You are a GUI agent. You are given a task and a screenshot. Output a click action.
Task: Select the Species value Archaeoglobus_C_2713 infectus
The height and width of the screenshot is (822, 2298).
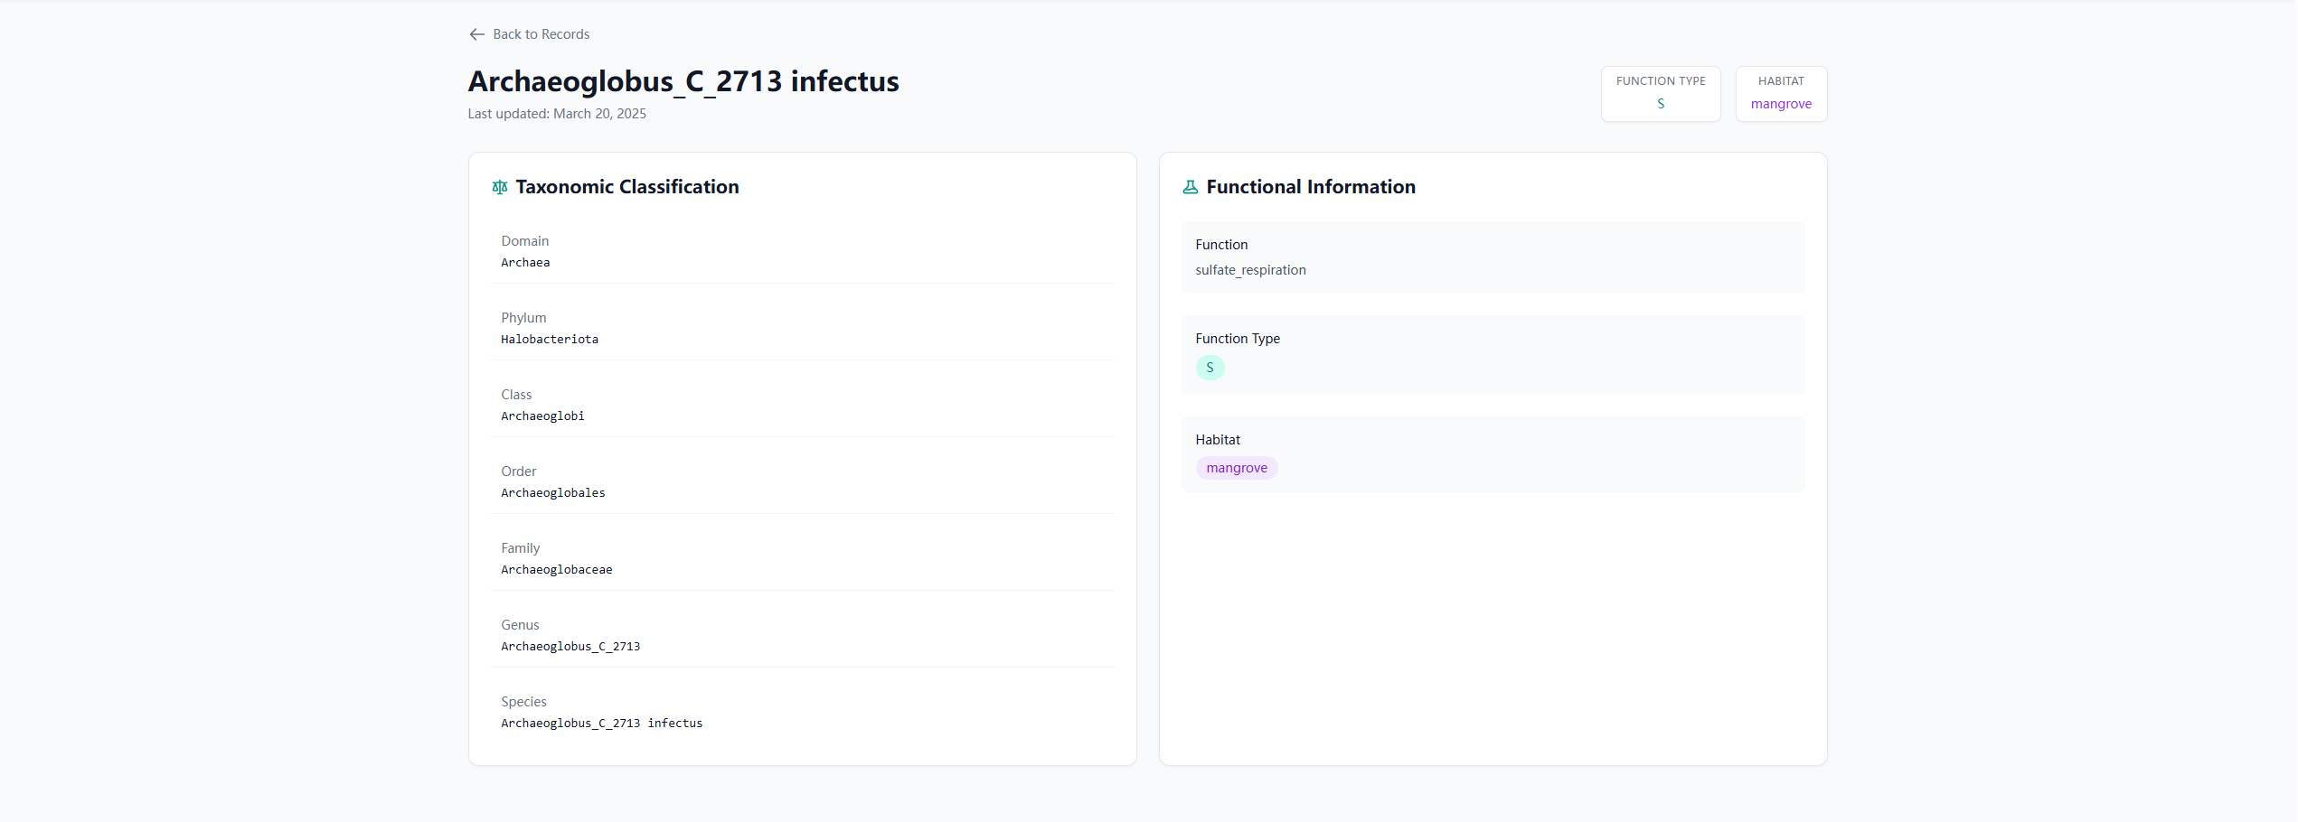coord(602,724)
